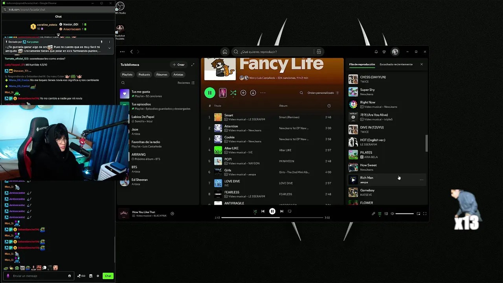Open Spotify notifications bell

click(376, 51)
